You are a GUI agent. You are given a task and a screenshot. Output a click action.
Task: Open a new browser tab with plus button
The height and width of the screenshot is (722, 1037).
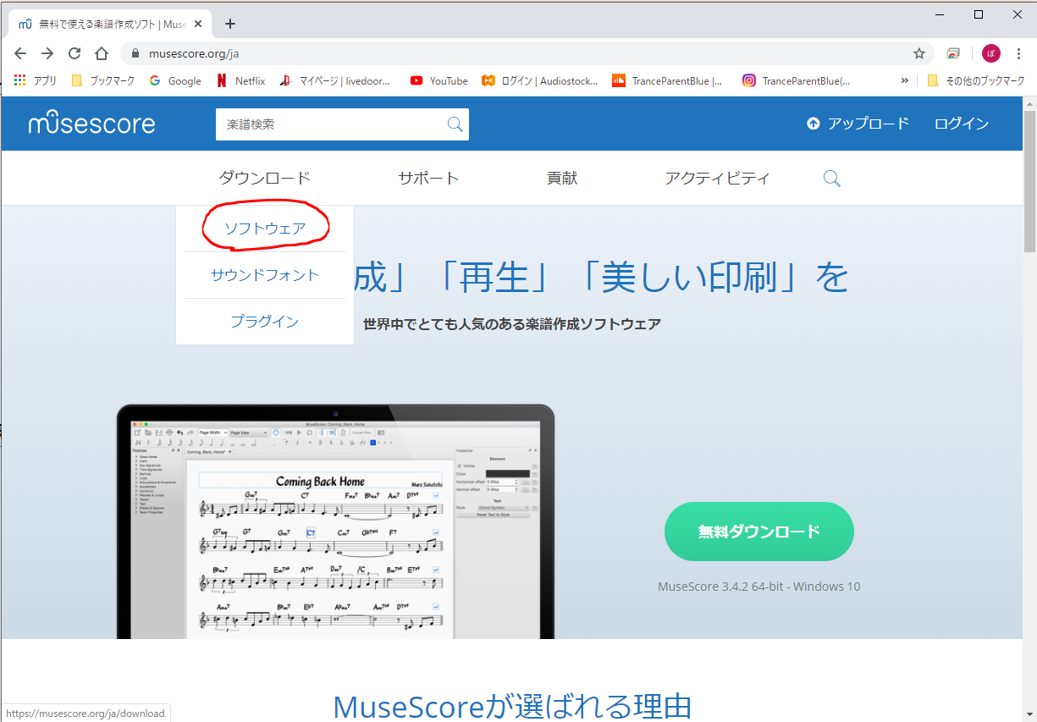pyautogui.click(x=230, y=24)
